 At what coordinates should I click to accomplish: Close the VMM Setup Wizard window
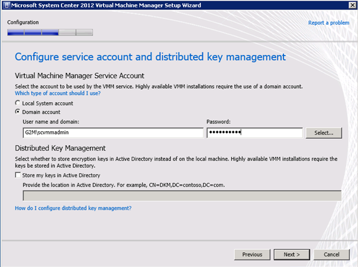(352, 5)
